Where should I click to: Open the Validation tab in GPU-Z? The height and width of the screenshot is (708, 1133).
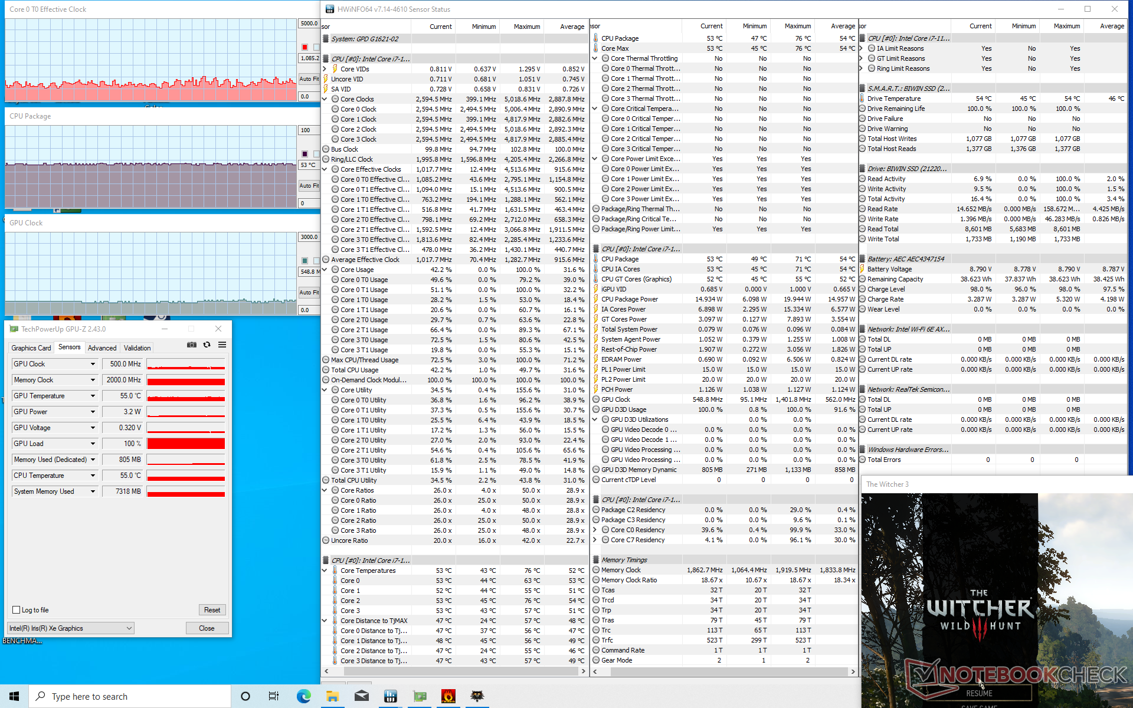click(x=137, y=348)
